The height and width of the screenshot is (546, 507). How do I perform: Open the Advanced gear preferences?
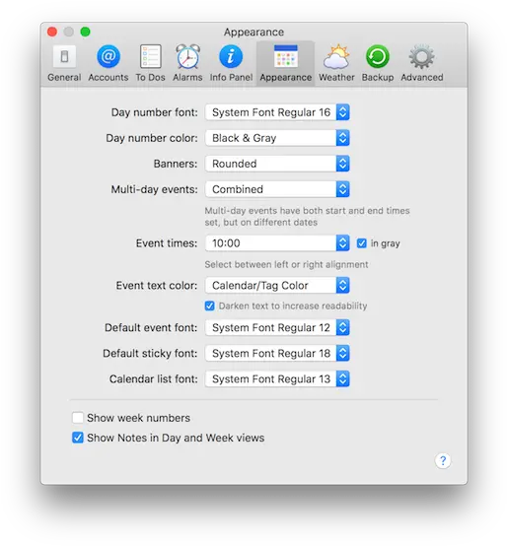coord(421,63)
